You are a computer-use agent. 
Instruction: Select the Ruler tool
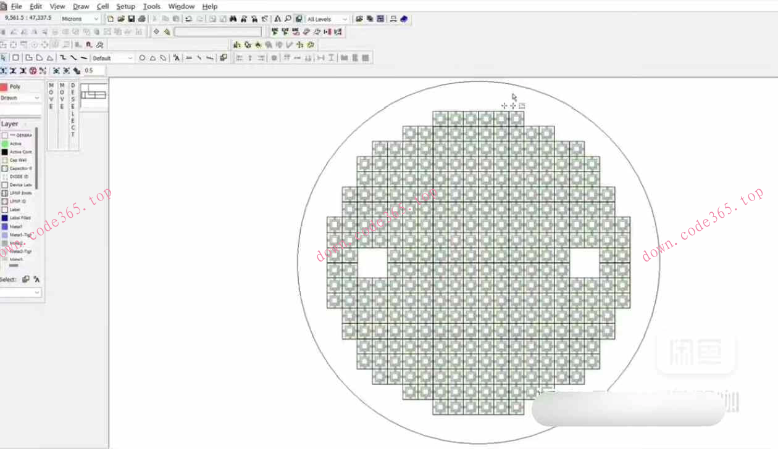coord(189,58)
